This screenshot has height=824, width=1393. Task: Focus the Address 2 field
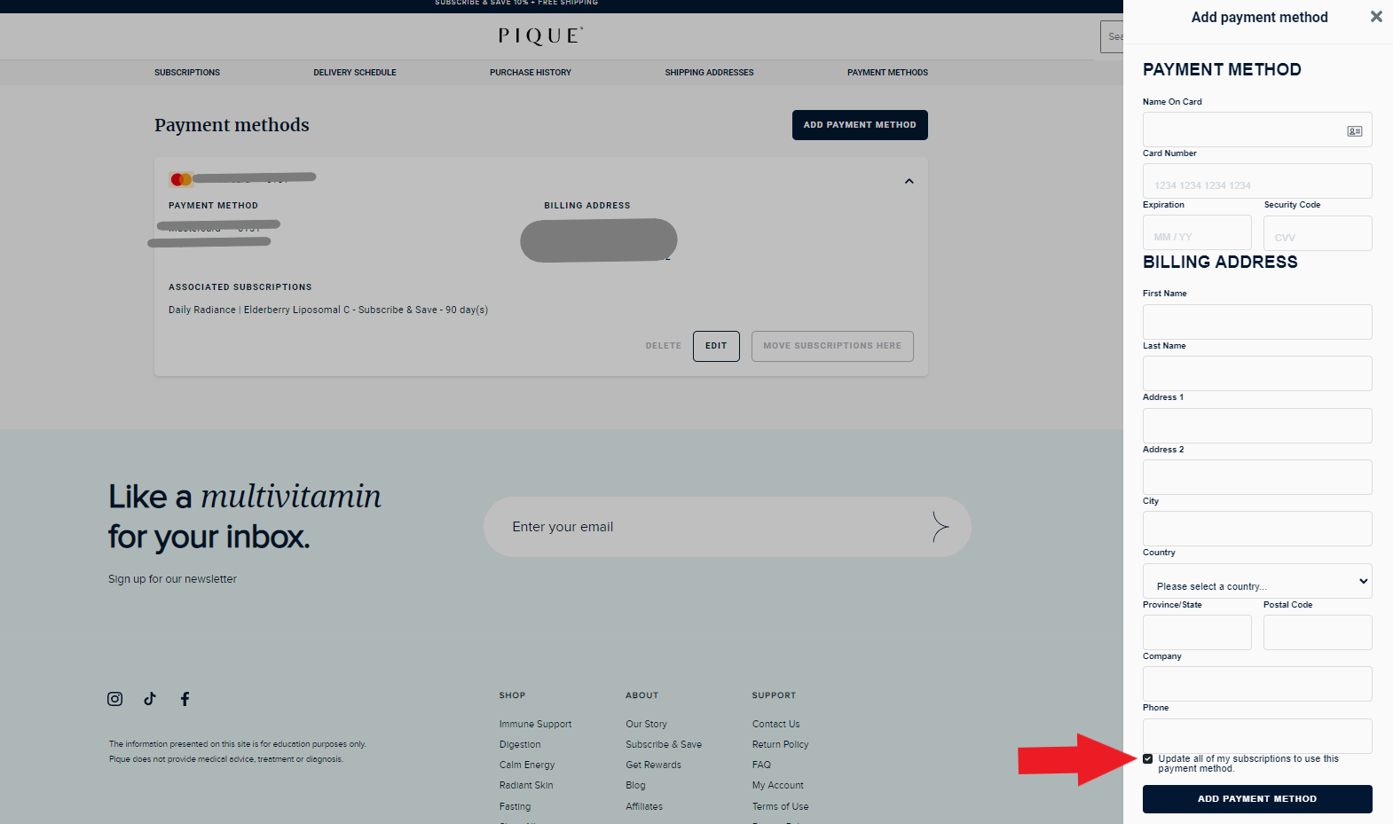[1257, 477]
